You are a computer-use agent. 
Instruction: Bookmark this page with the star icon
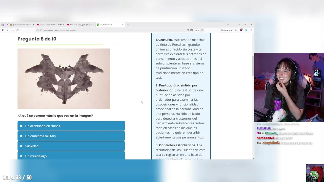(x=202, y=30)
